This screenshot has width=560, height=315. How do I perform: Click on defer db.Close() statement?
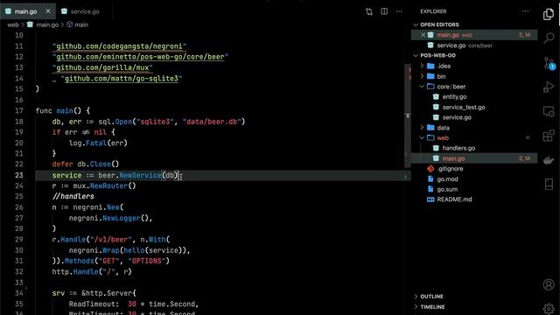[x=86, y=164]
